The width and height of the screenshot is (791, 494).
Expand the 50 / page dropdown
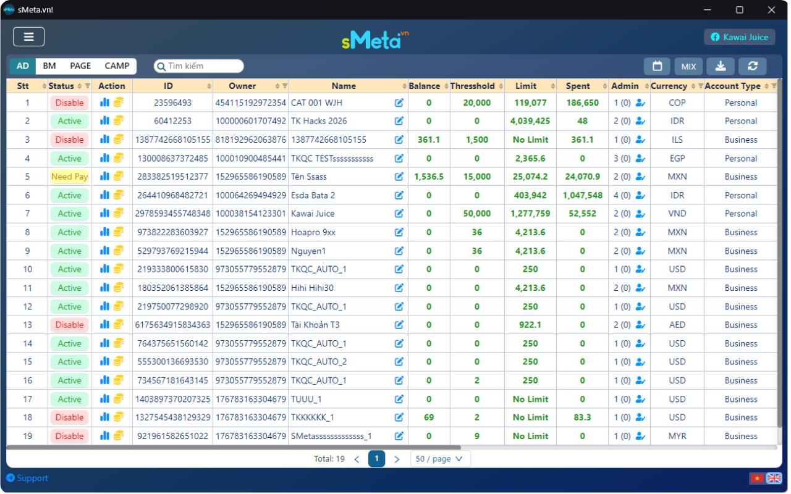pyautogui.click(x=440, y=459)
